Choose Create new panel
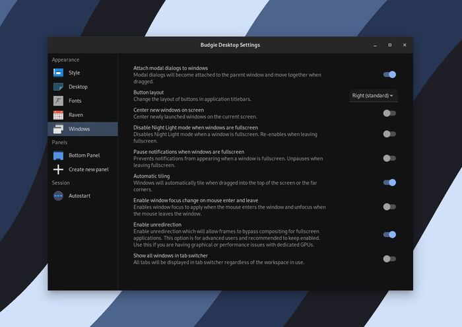The width and height of the screenshot is (462, 327). pos(82,170)
